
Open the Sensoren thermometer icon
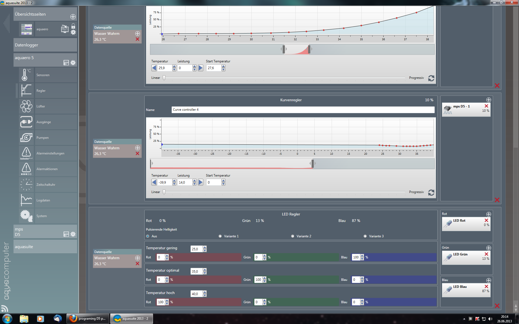(x=26, y=75)
